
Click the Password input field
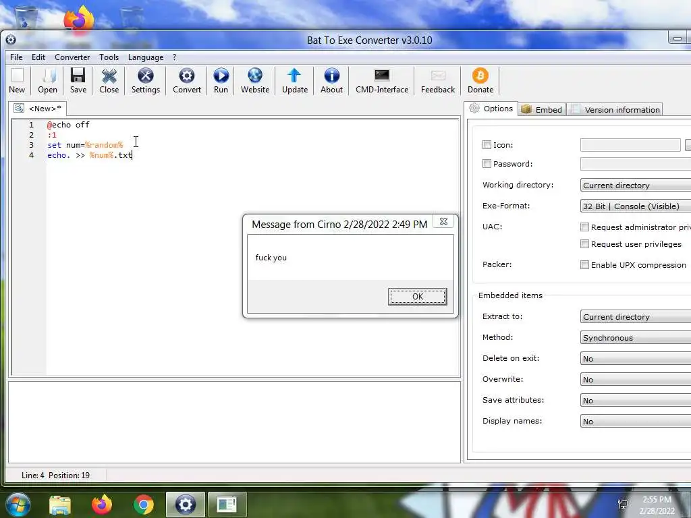pyautogui.click(x=636, y=163)
